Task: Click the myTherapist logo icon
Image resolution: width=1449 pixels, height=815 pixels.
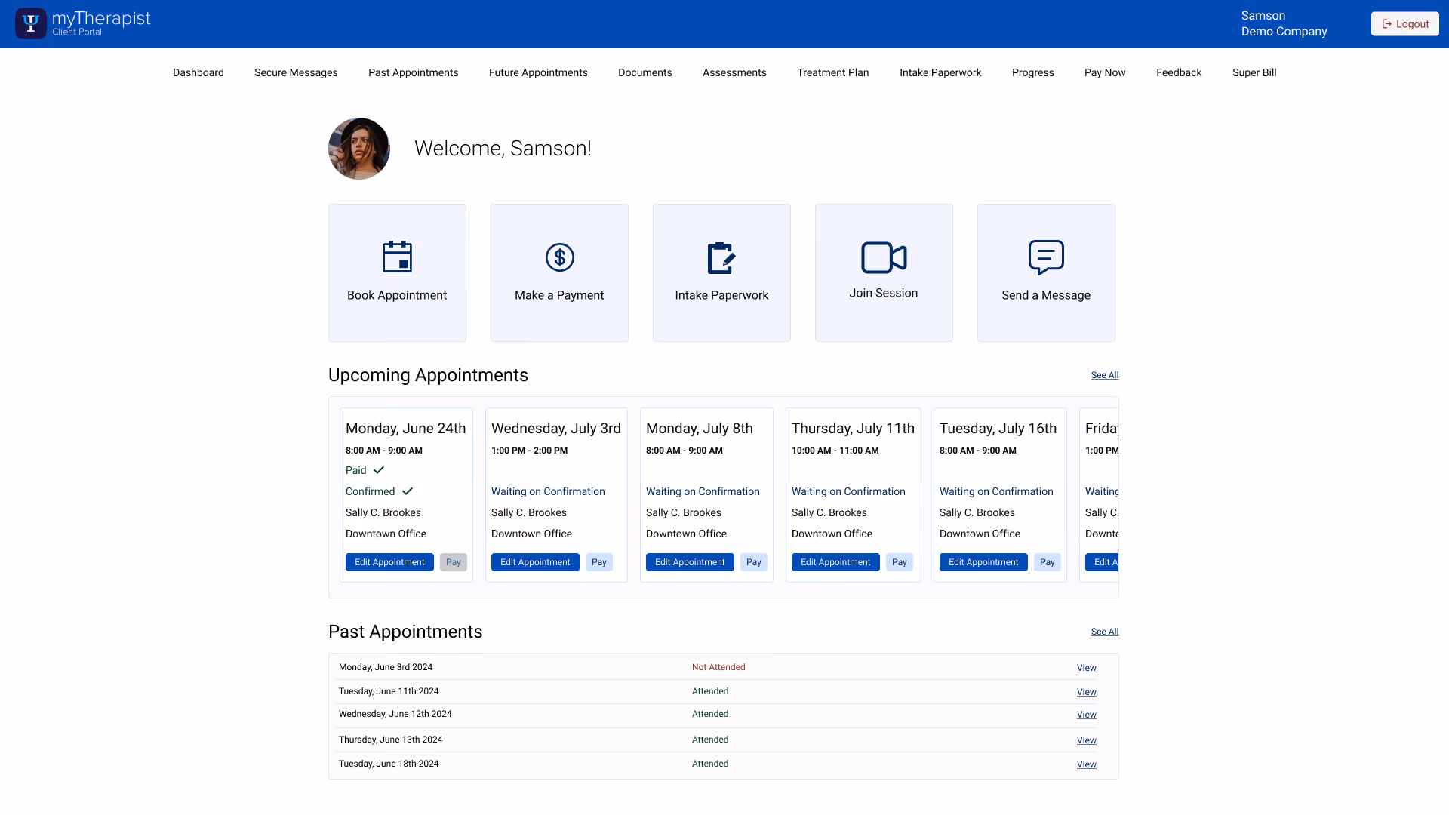Action: click(31, 23)
